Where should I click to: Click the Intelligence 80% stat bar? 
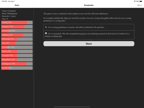point(17,64)
